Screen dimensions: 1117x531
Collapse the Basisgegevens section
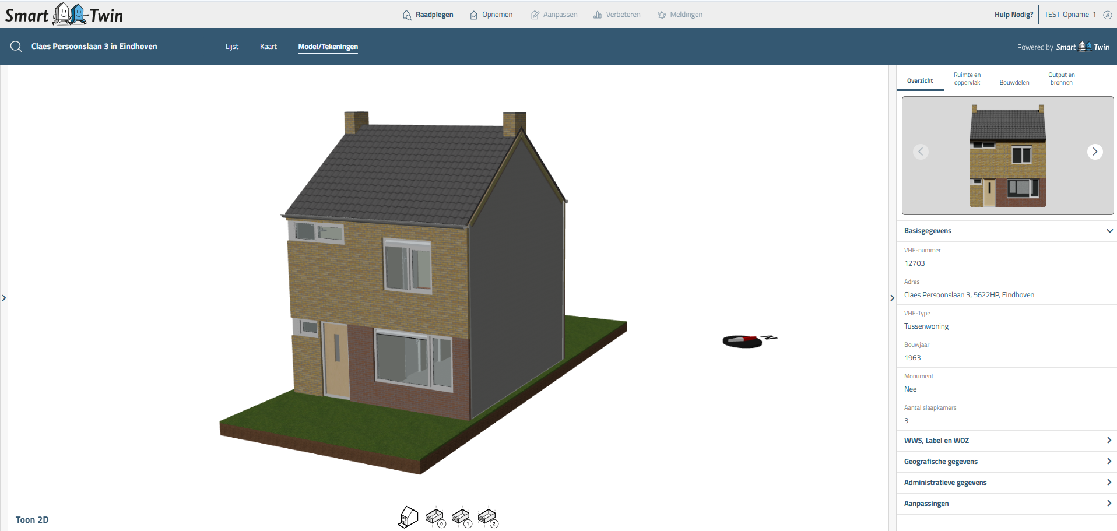pyautogui.click(x=1109, y=231)
